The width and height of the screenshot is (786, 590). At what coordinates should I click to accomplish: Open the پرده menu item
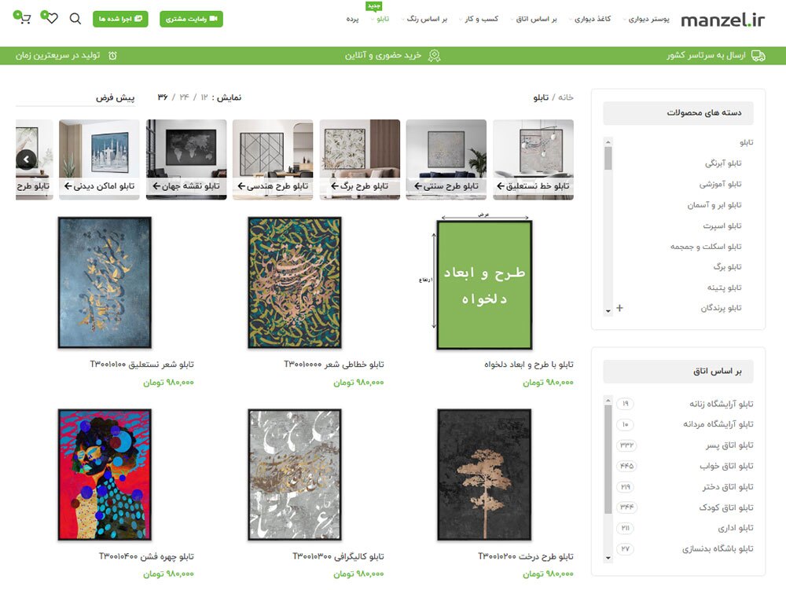[x=352, y=19]
